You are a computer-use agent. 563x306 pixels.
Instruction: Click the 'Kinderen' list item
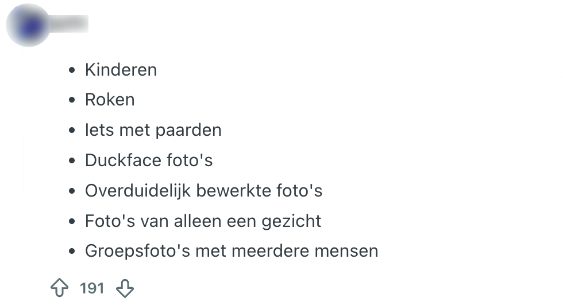[121, 70]
